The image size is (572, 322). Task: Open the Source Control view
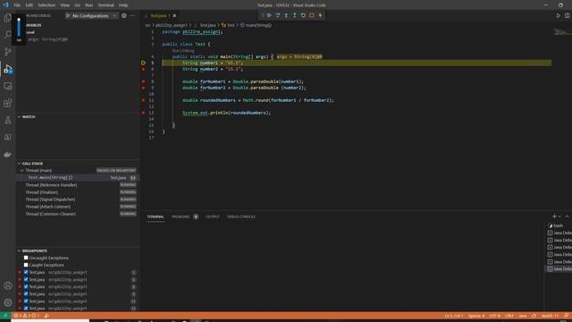[x=7, y=52]
